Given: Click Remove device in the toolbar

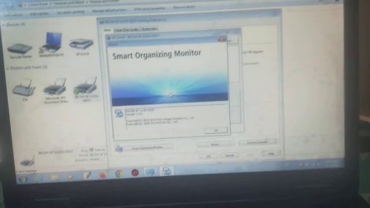Looking at the screenshot, I should tap(184, 7).
